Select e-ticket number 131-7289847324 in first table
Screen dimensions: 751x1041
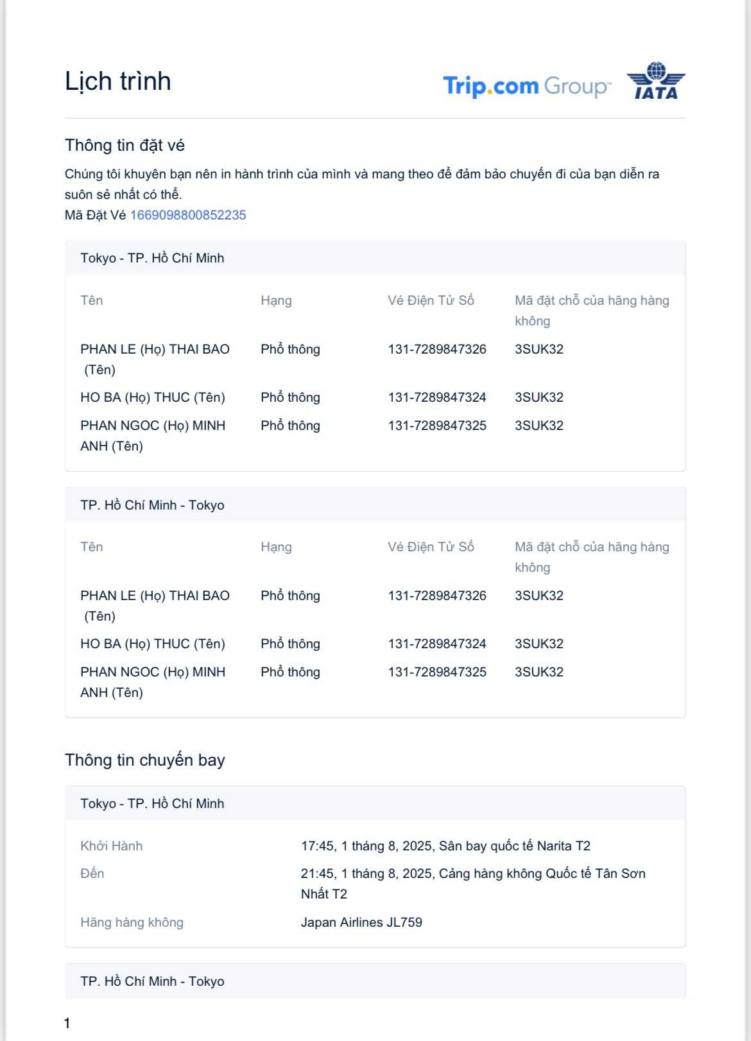pos(437,397)
